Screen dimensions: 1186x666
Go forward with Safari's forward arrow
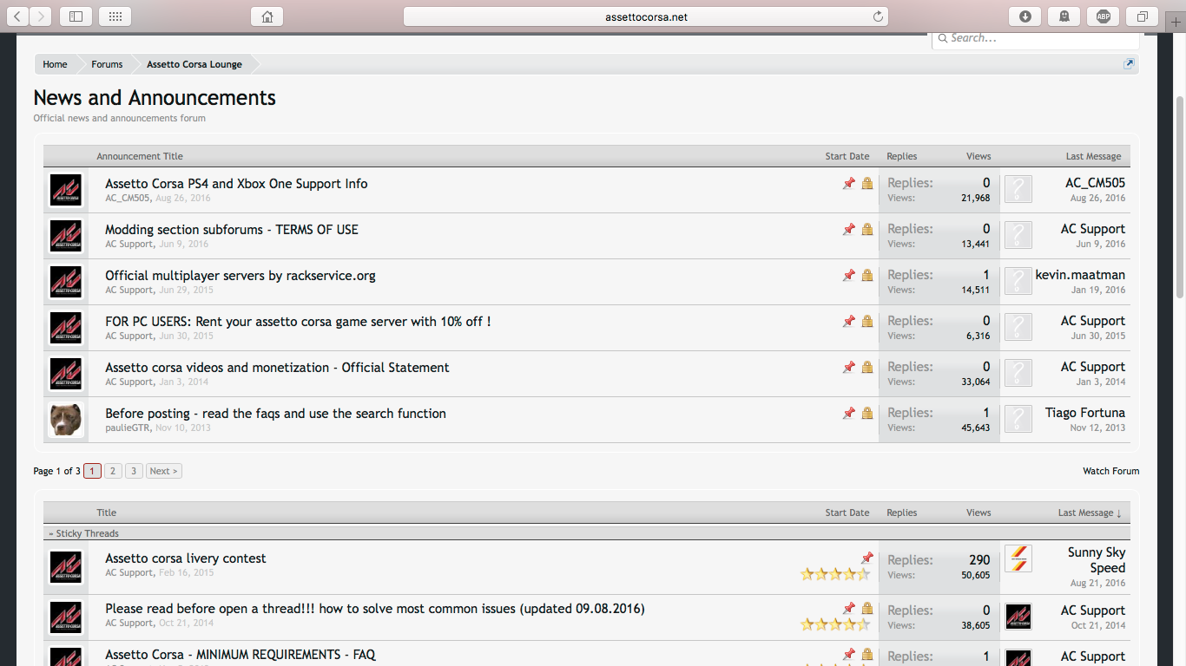pos(41,16)
